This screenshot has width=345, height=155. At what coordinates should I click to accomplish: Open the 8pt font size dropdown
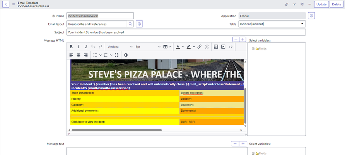tap(148, 47)
